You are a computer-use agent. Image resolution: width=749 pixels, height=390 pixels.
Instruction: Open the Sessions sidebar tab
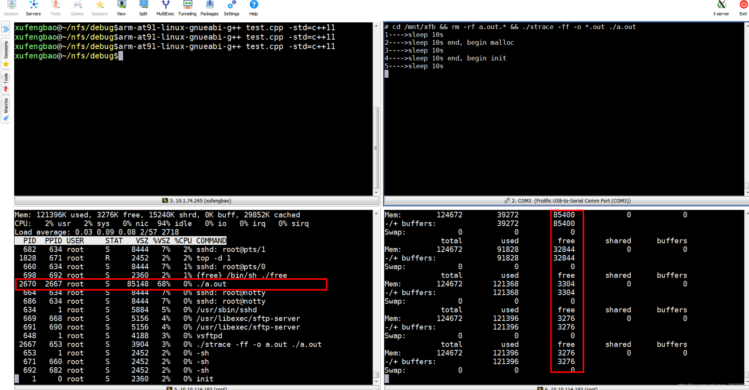point(6,54)
